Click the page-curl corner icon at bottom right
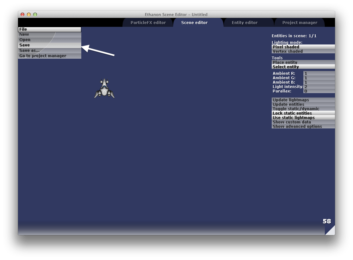This screenshot has width=353, height=260. pyautogui.click(x=330, y=231)
